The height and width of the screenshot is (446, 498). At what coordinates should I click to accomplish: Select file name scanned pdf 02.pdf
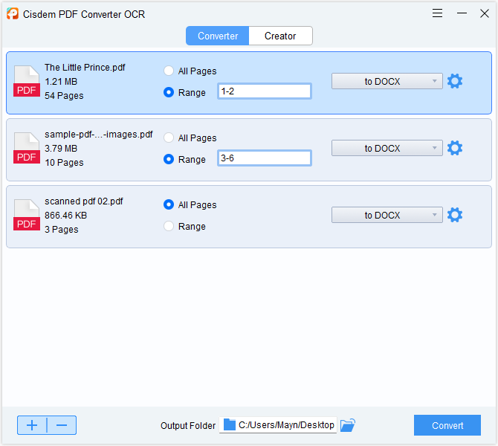[84, 201]
